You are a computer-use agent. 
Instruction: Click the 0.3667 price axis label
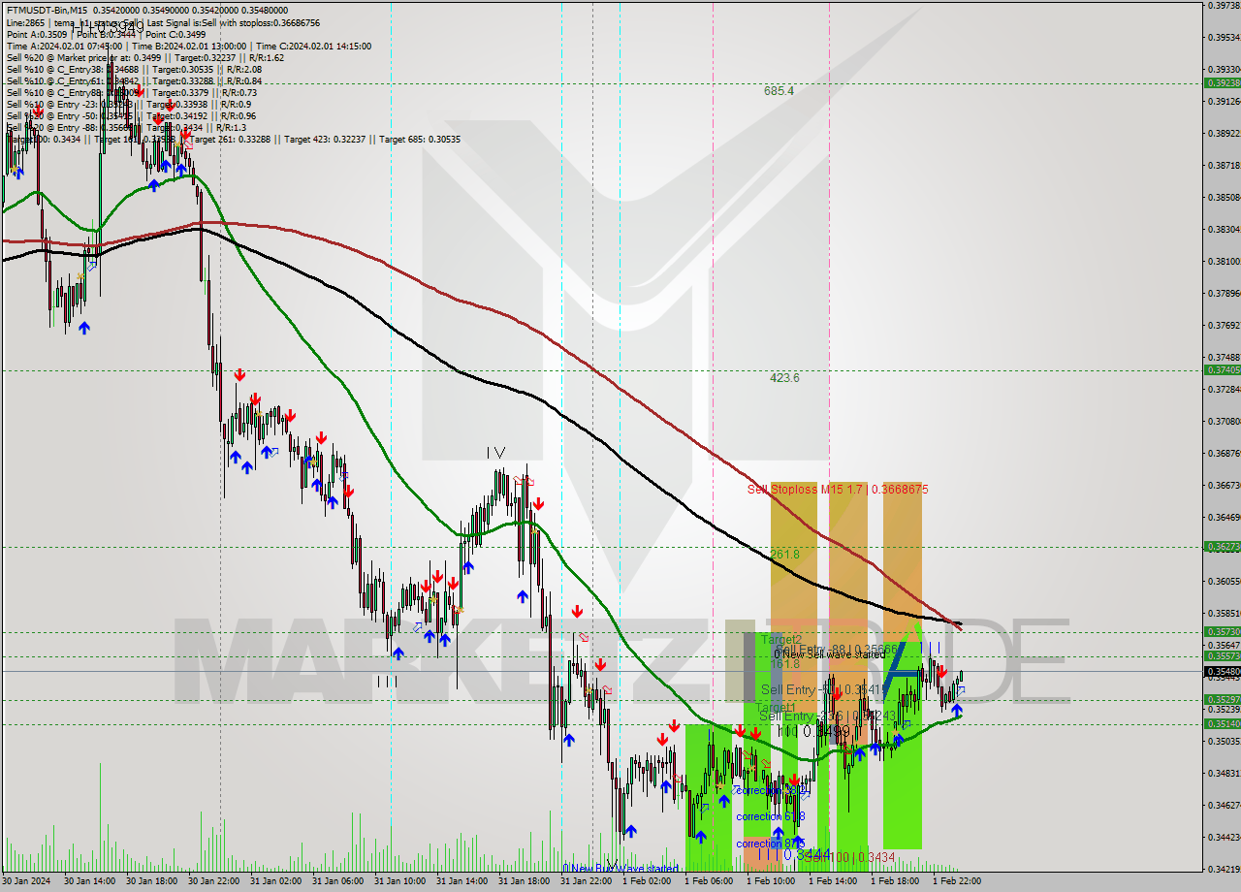click(x=1223, y=486)
